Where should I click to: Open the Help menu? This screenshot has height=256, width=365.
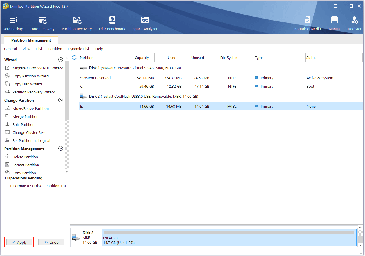tap(99, 49)
